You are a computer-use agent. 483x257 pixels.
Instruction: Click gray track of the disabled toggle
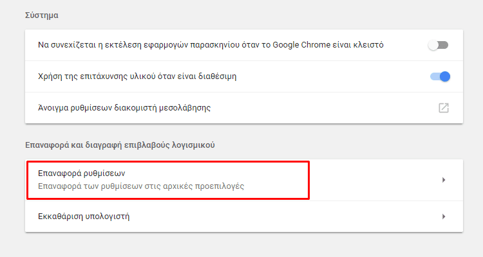point(443,45)
